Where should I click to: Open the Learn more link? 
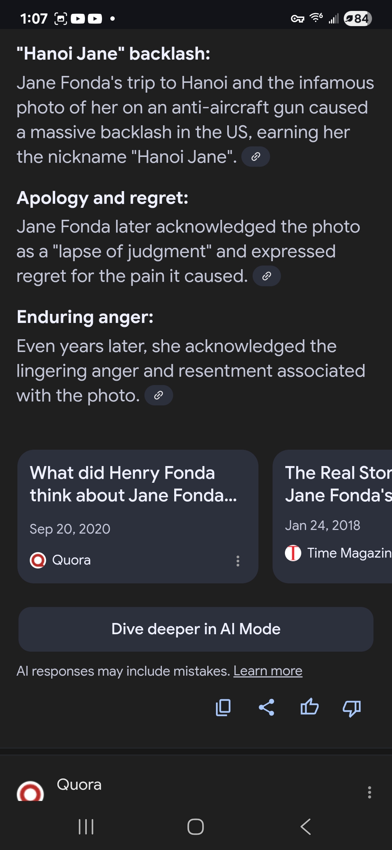coord(268,671)
